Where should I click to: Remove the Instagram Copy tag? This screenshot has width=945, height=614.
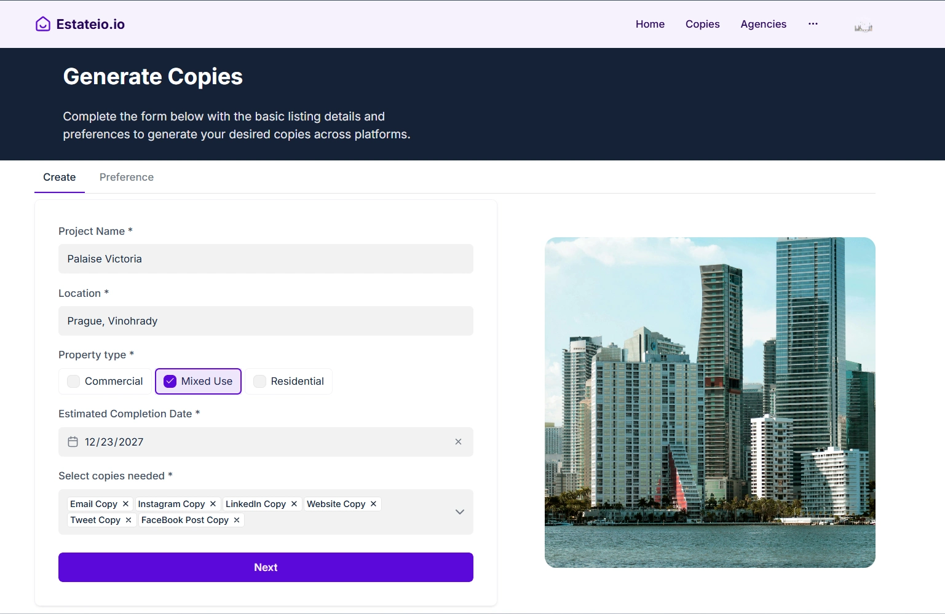pos(213,504)
